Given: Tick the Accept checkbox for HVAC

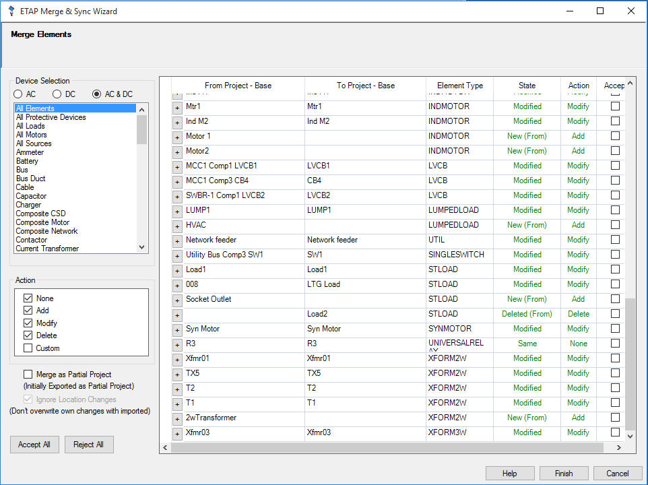Looking at the screenshot, I should (616, 225).
